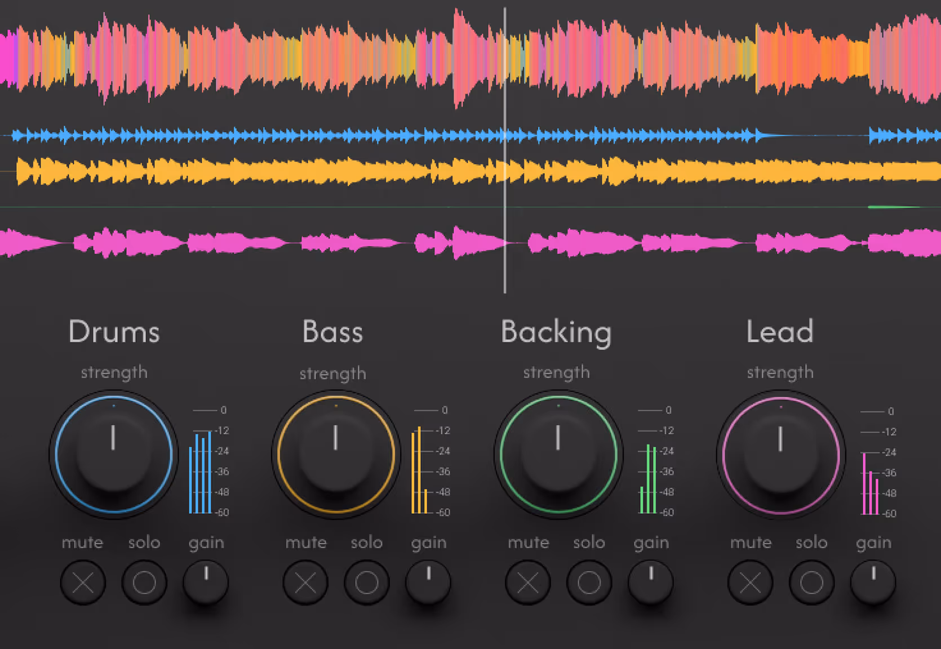Mute the Drums stem
Screen dimensions: 941x649
point(83,583)
